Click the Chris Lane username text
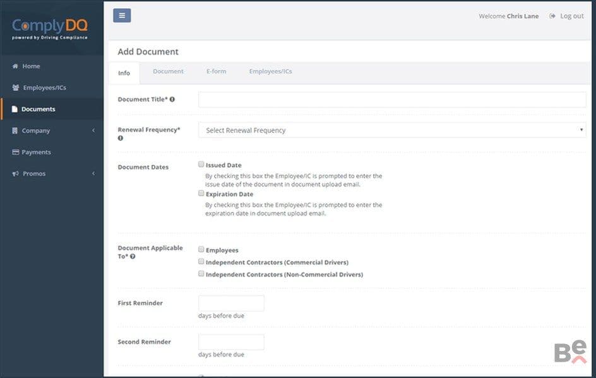Image resolution: width=596 pixels, height=378 pixels. tap(523, 16)
